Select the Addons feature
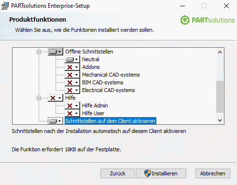237x185 pixels. (91, 67)
